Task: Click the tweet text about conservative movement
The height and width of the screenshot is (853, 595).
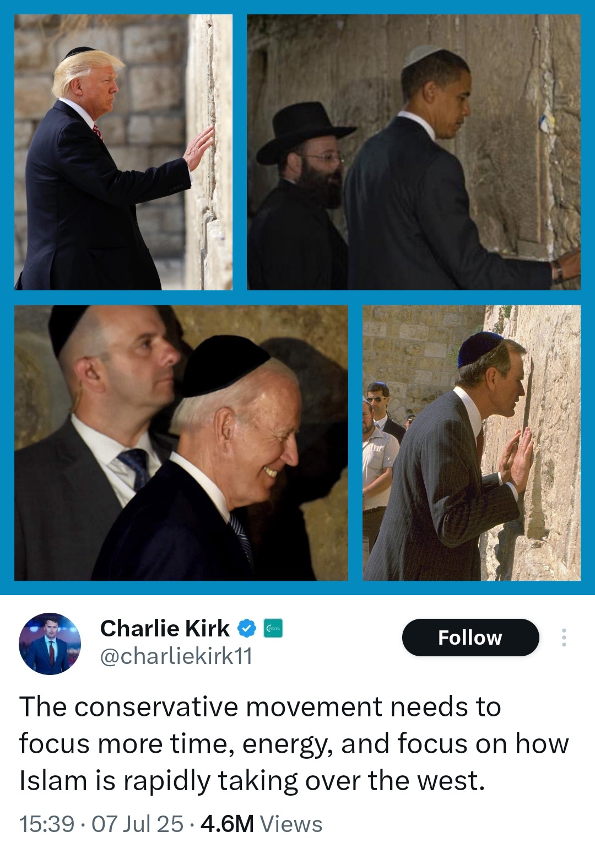Action: 294,743
